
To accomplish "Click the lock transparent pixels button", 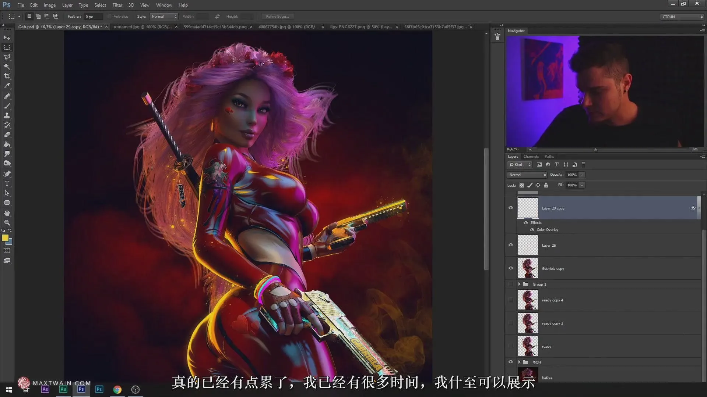I will pos(521,186).
